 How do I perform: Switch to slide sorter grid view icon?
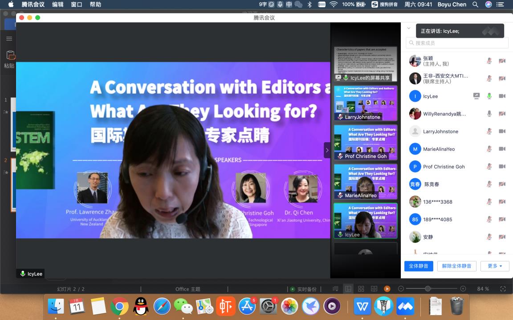[361, 289]
